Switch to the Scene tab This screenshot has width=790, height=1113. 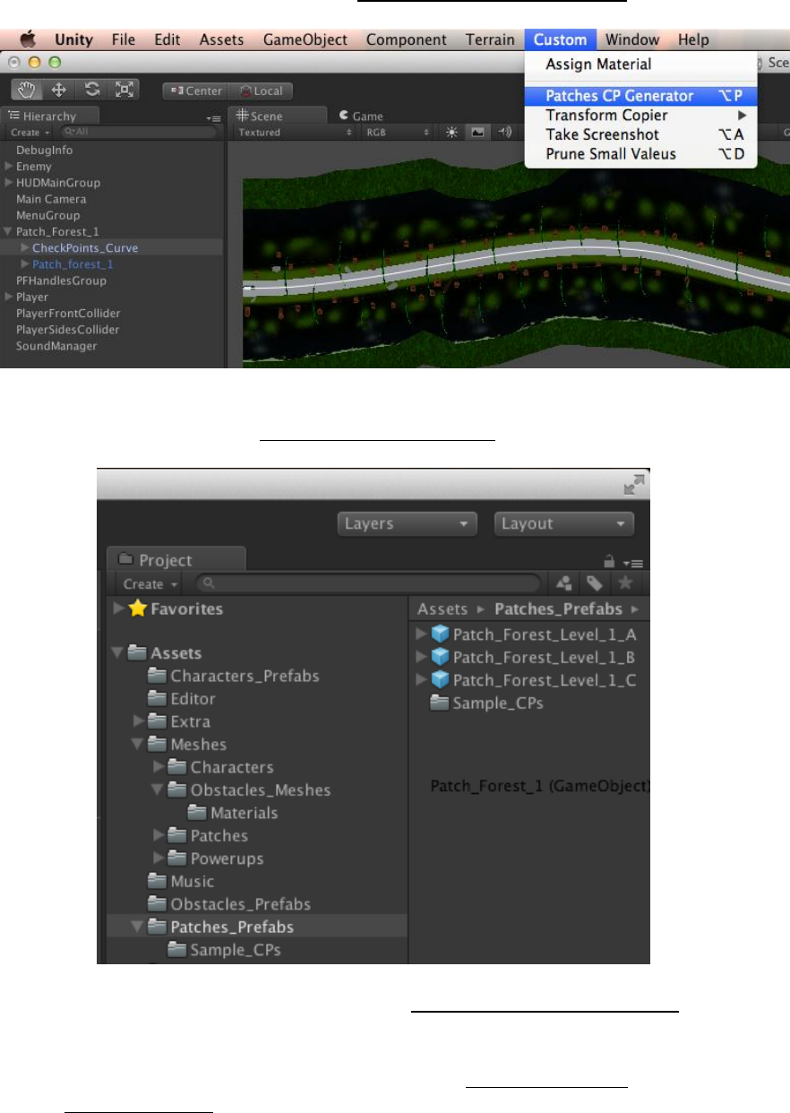point(277,116)
